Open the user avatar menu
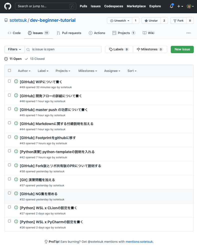Image resolution: width=197 pixels, height=248 pixels. [x=190, y=6]
